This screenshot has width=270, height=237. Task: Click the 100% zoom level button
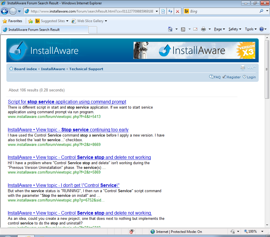(251, 231)
